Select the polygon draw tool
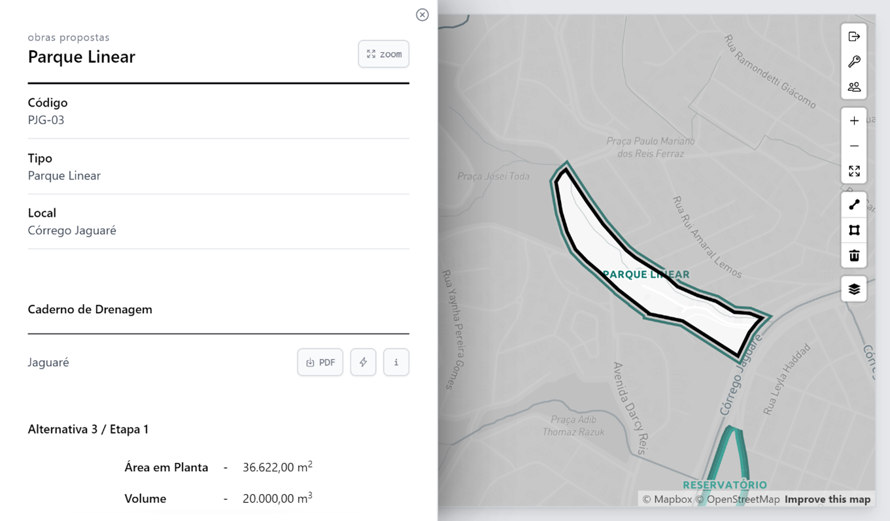 [x=854, y=230]
